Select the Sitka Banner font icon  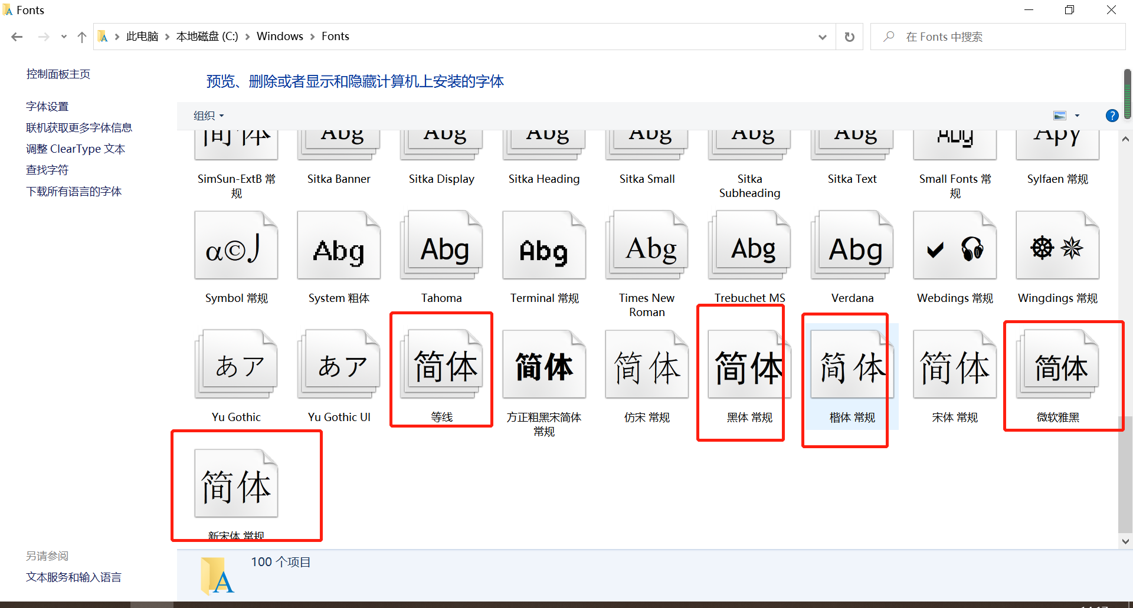(x=339, y=145)
